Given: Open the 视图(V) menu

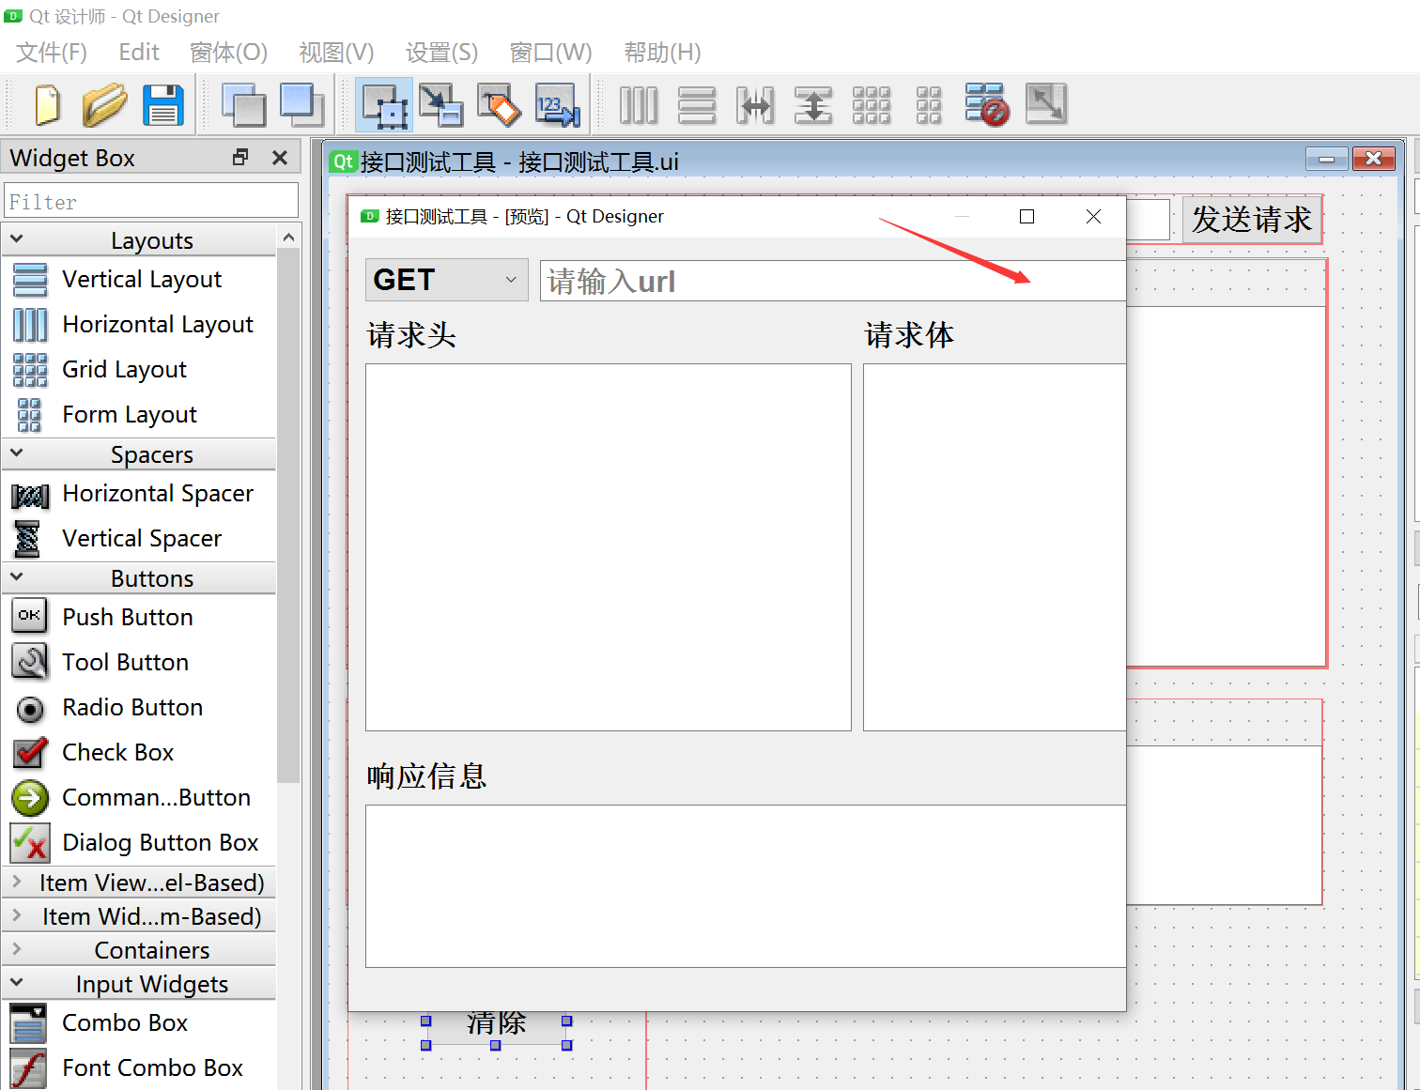Looking at the screenshot, I should (x=336, y=53).
